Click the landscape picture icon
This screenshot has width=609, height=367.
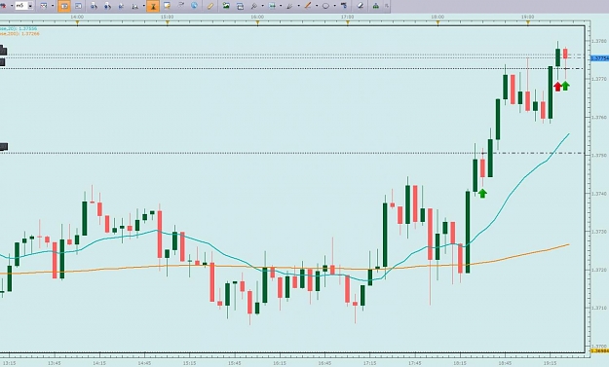[226, 6]
